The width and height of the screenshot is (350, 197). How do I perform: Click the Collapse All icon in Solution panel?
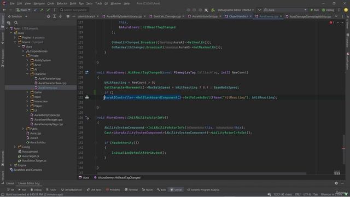(x=60, y=16)
